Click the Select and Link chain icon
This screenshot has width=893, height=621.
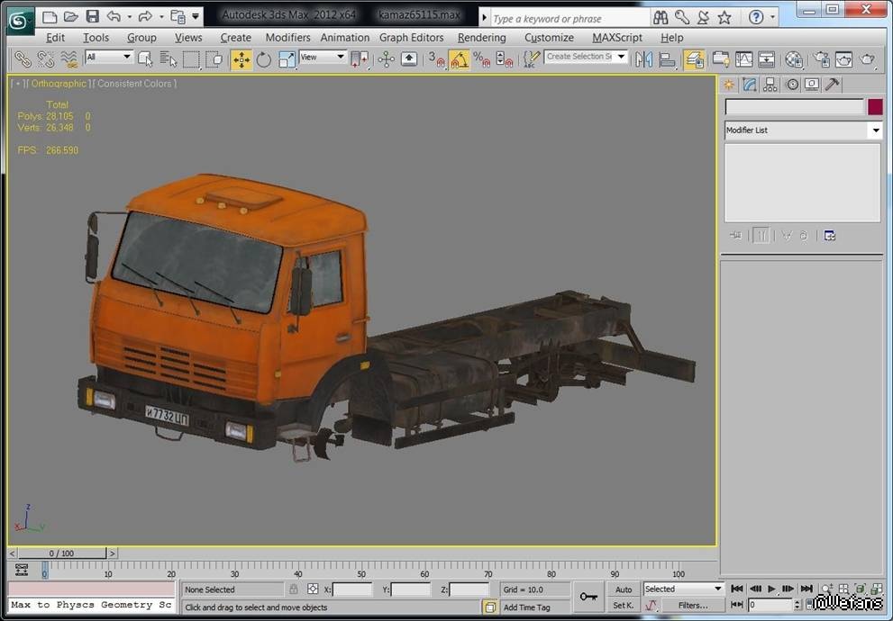(x=23, y=59)
